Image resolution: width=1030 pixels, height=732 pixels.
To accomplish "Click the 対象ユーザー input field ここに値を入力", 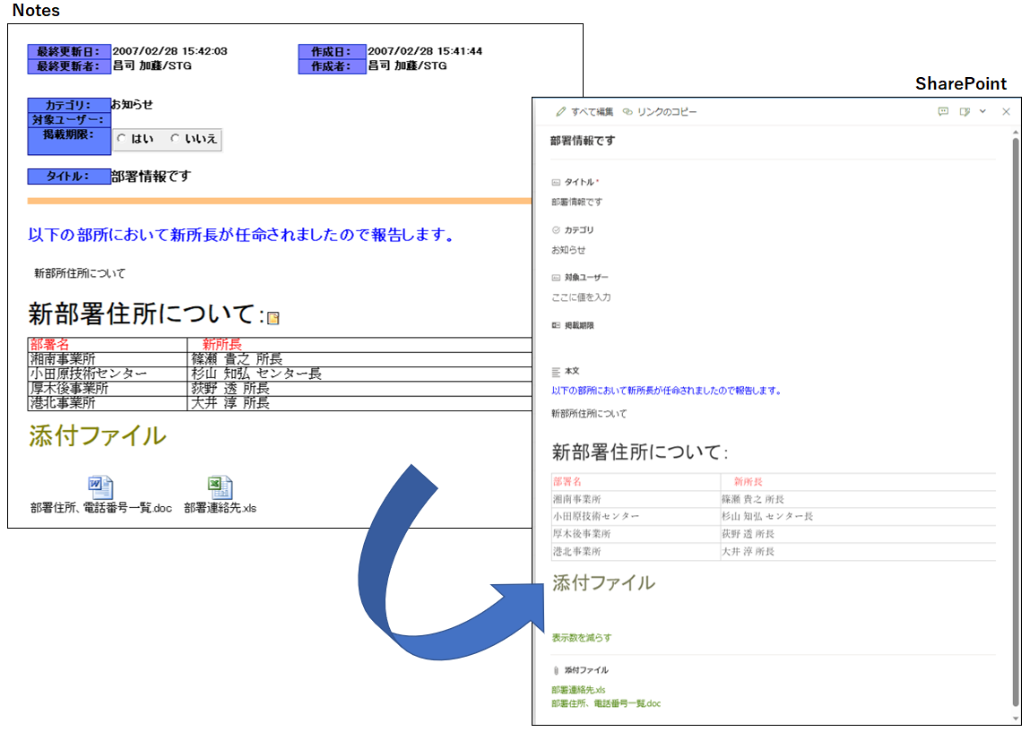I will [x=581, y=297].
